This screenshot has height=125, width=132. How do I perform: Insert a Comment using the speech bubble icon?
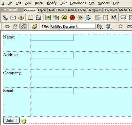(x=123, y=18)
